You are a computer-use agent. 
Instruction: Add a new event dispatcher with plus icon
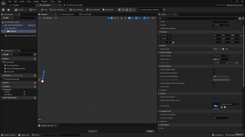pyautogui.click(x=35, y=98)
